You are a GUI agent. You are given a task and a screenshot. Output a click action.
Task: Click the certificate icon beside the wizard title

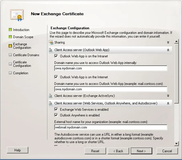pyautogui.click(x=17, y=15)
